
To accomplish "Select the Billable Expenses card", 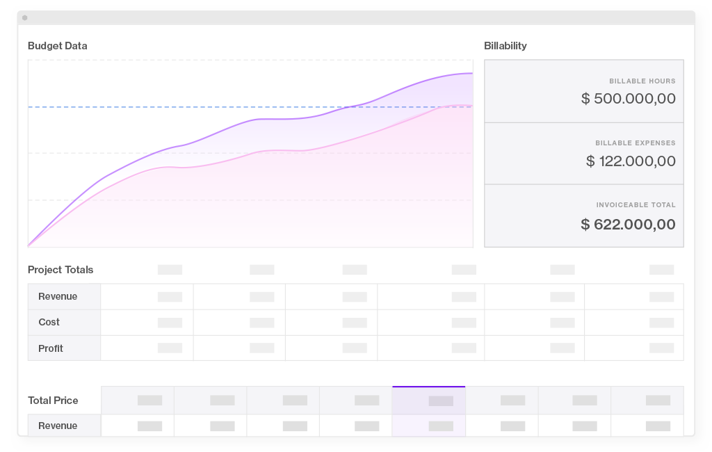I will (583, 153).
